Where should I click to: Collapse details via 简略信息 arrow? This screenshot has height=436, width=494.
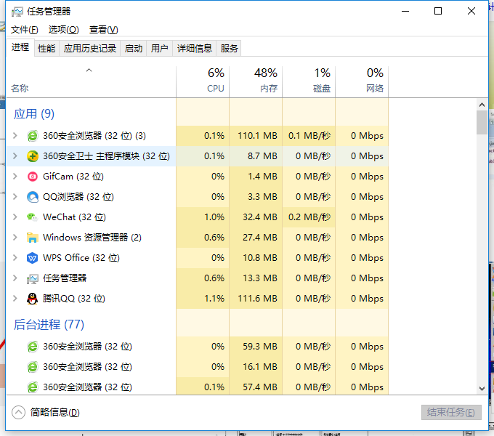pos(19,413)
